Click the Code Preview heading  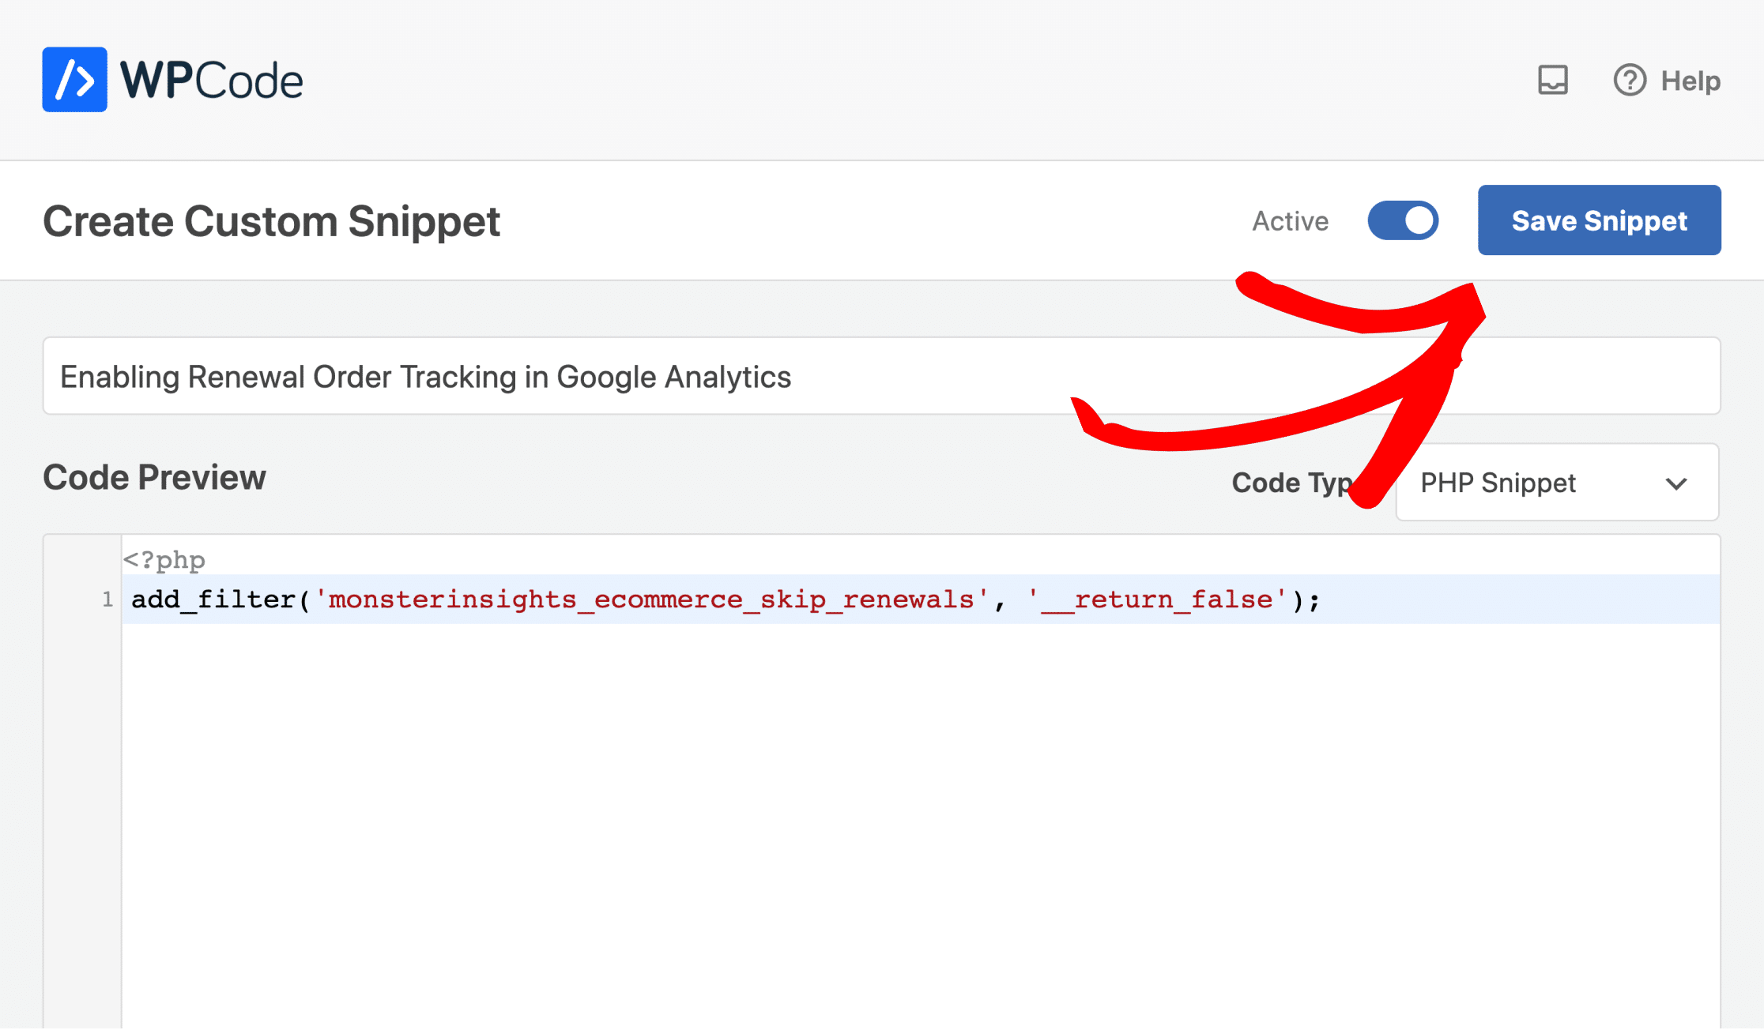(x=154, y=478)
